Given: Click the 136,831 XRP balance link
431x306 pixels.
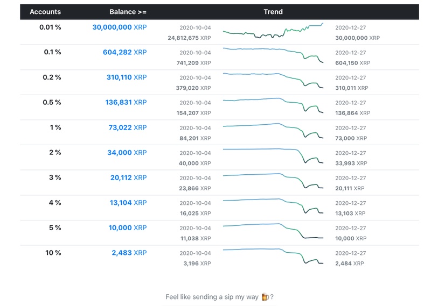Looking at the screenshot, I should tap(126, 102).
